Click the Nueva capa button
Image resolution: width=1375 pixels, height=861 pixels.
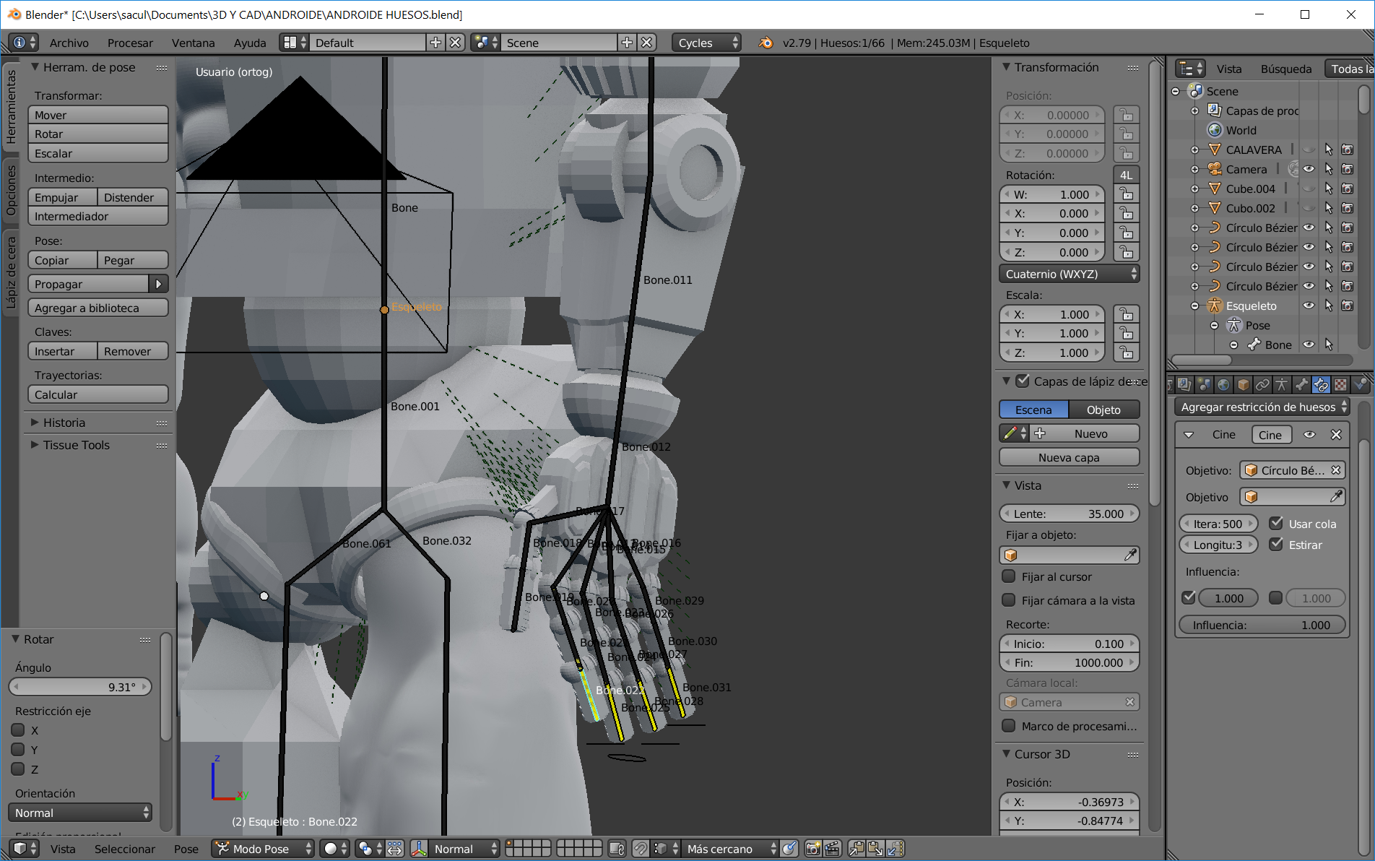coord(1069,457)
